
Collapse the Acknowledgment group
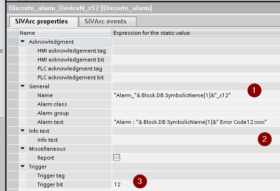(x=23, y=42)
